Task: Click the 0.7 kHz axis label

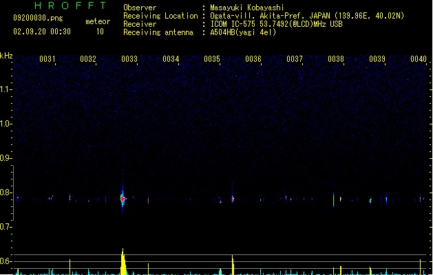Action: tap(6, 227)
